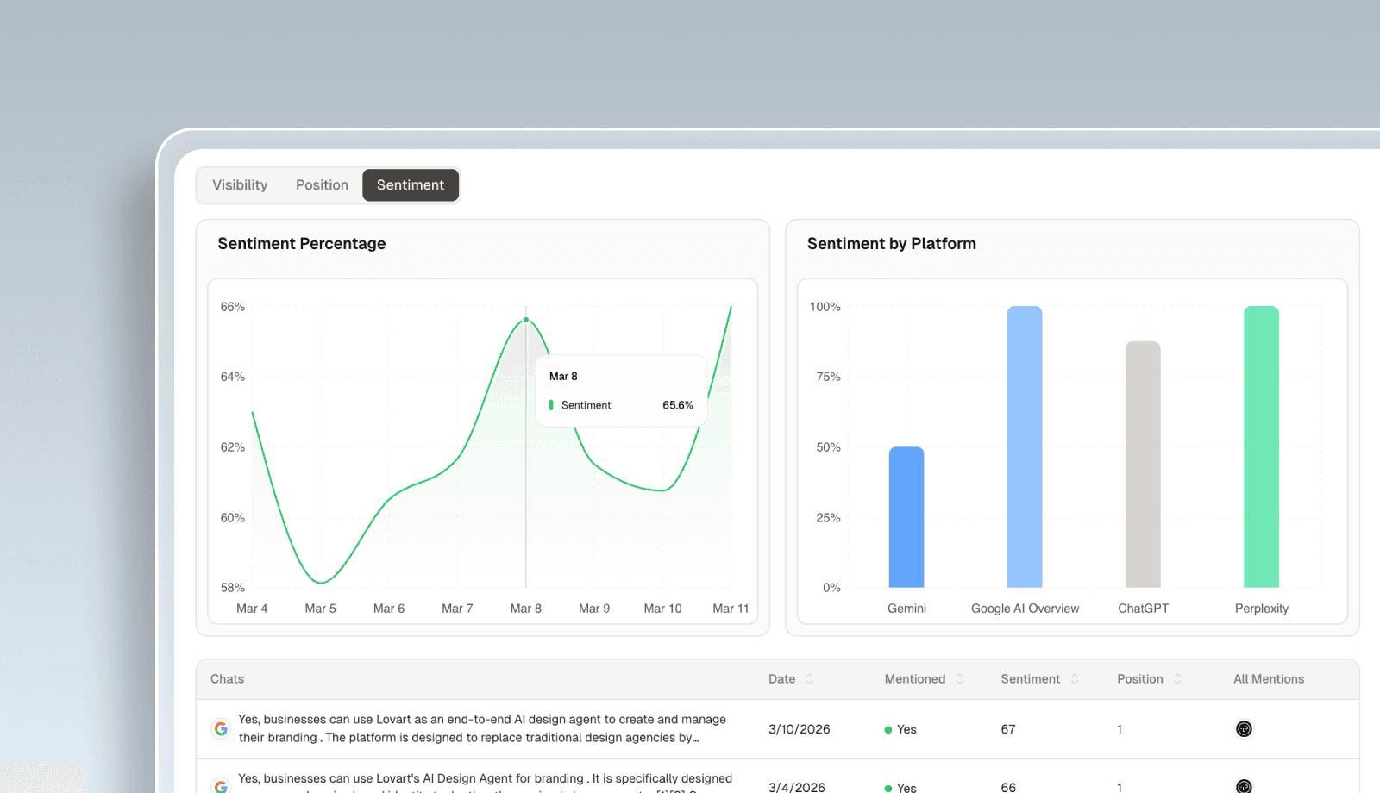Open chat starting 'Yes, businesses can use Lovart's AI'

pos(486,783)
